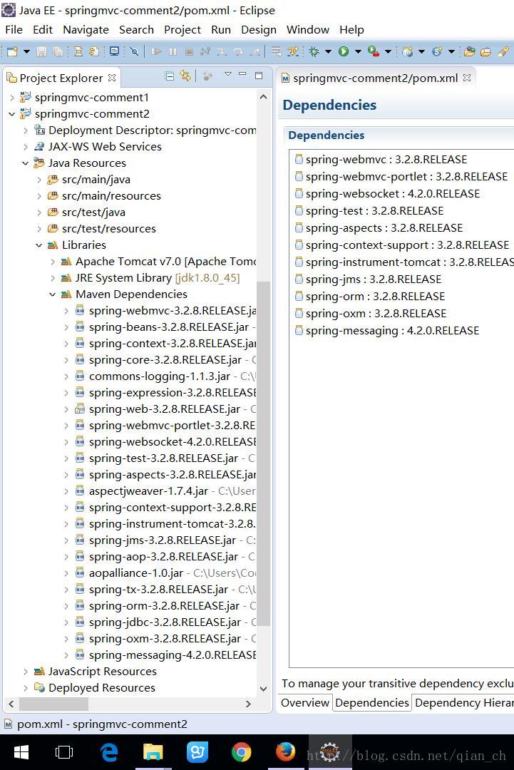Click the Suspend debug icon

pyautogui.click(x=173, y=51)
